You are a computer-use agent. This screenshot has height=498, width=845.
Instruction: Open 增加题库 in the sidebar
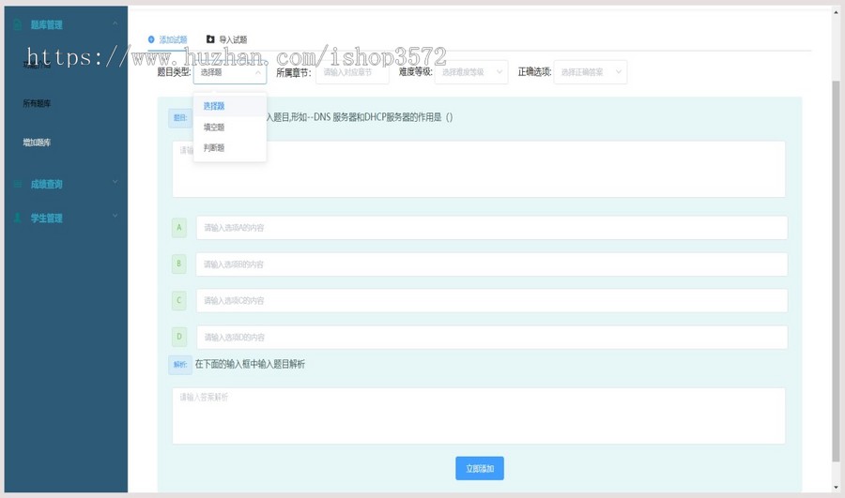point(37,143)
